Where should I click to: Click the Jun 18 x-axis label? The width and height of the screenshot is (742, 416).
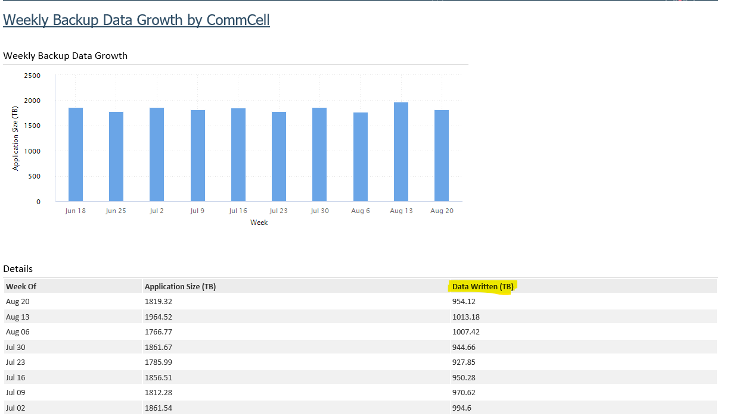[76, 211]
